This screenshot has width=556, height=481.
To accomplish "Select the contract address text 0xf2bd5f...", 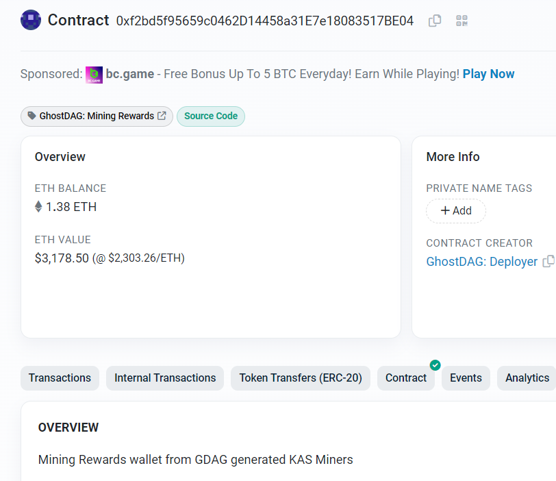I will coord(265,21).
